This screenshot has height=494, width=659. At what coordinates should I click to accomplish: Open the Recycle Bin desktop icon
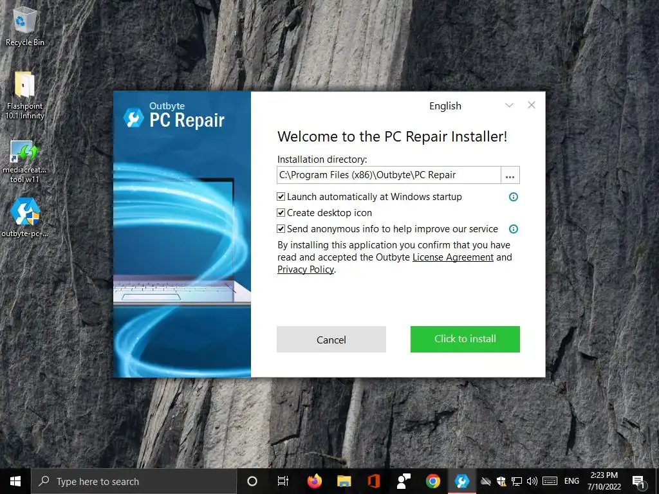[24, 27]
